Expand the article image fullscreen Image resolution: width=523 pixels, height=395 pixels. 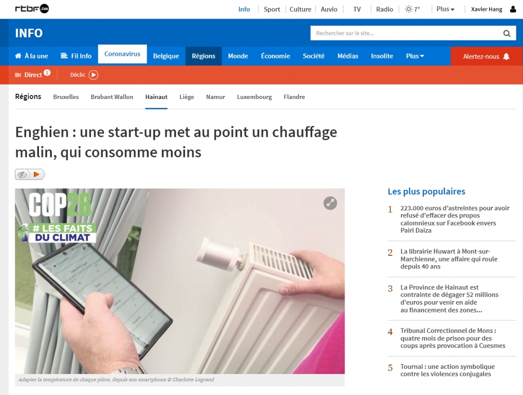pos(330,203)
